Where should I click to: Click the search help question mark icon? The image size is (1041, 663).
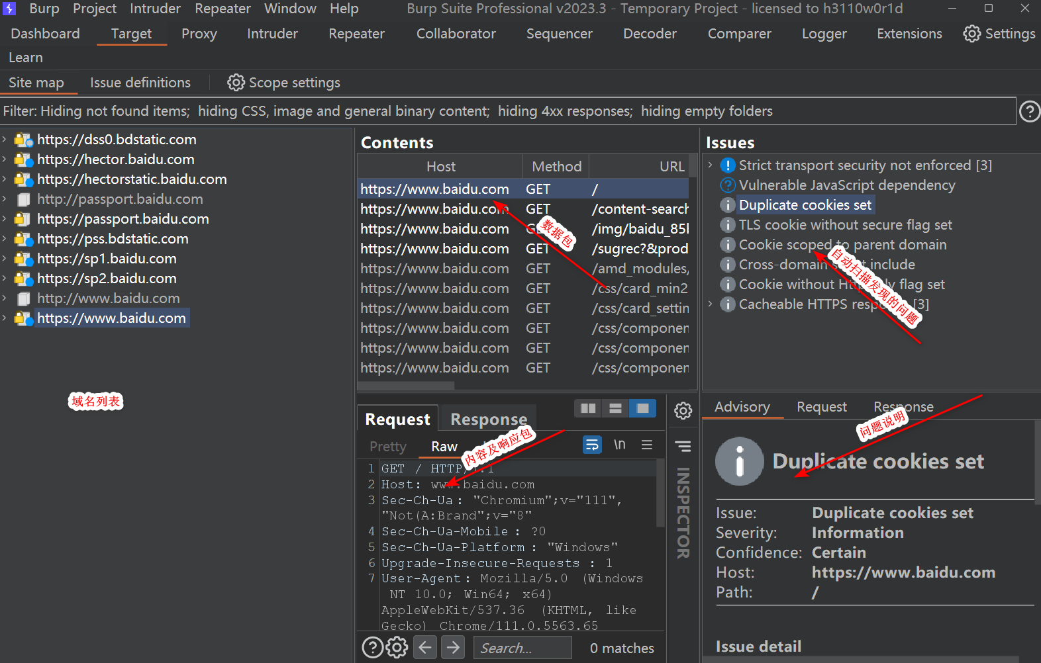(372, 647)
